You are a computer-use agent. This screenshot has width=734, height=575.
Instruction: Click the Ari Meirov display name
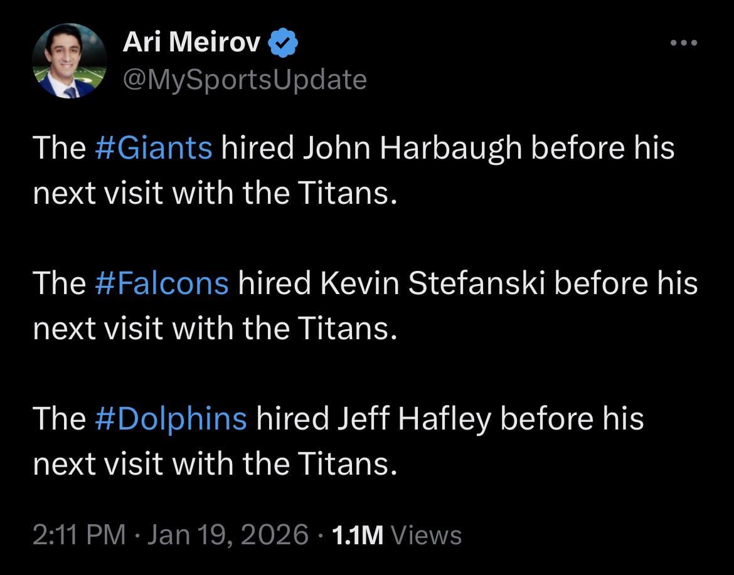tap(191, 43)
